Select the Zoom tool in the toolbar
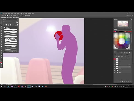This screenshot has width=134, height=101. pos(1,57)
